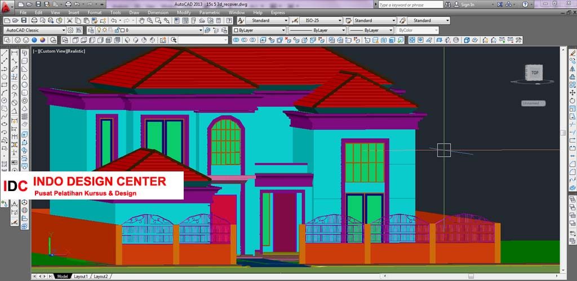
Task: Open the Dimension menu
Action: click(x=158, y=12)
